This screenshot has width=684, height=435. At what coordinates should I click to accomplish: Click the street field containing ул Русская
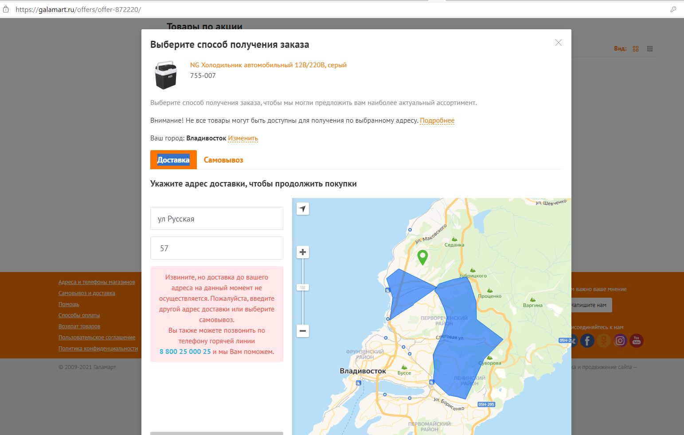pos(217,219)
